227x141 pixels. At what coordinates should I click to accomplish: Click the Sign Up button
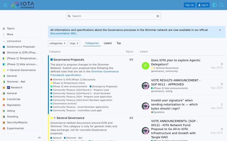click(x=189, y=5)
